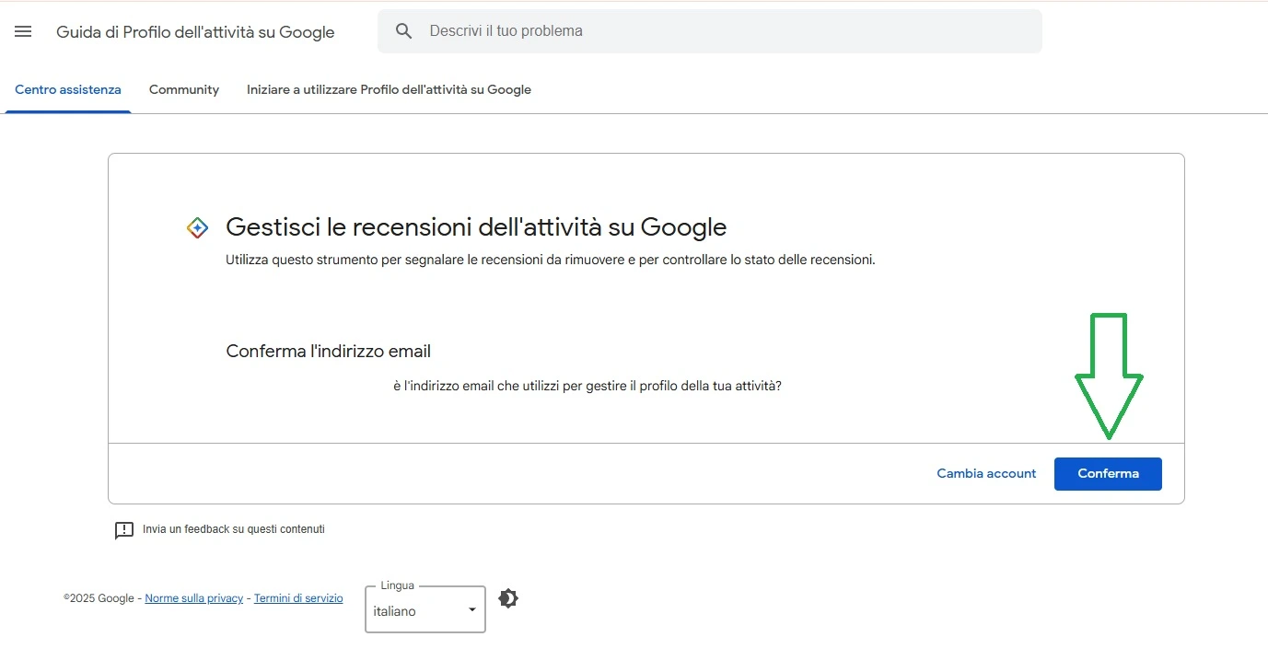The image size is (1268, 660).
Task: Click Invia un feedback su questi contenuti
Action: click(x=233, y=529)
